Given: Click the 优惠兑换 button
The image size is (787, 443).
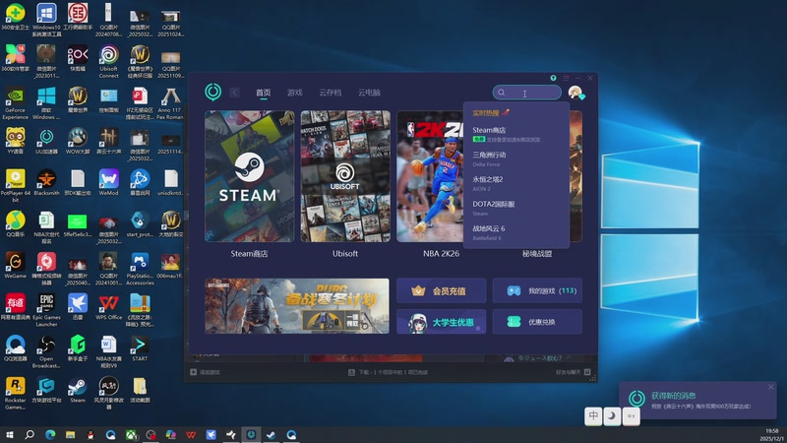Looking at the screenshot, I should tap(537, 322).
